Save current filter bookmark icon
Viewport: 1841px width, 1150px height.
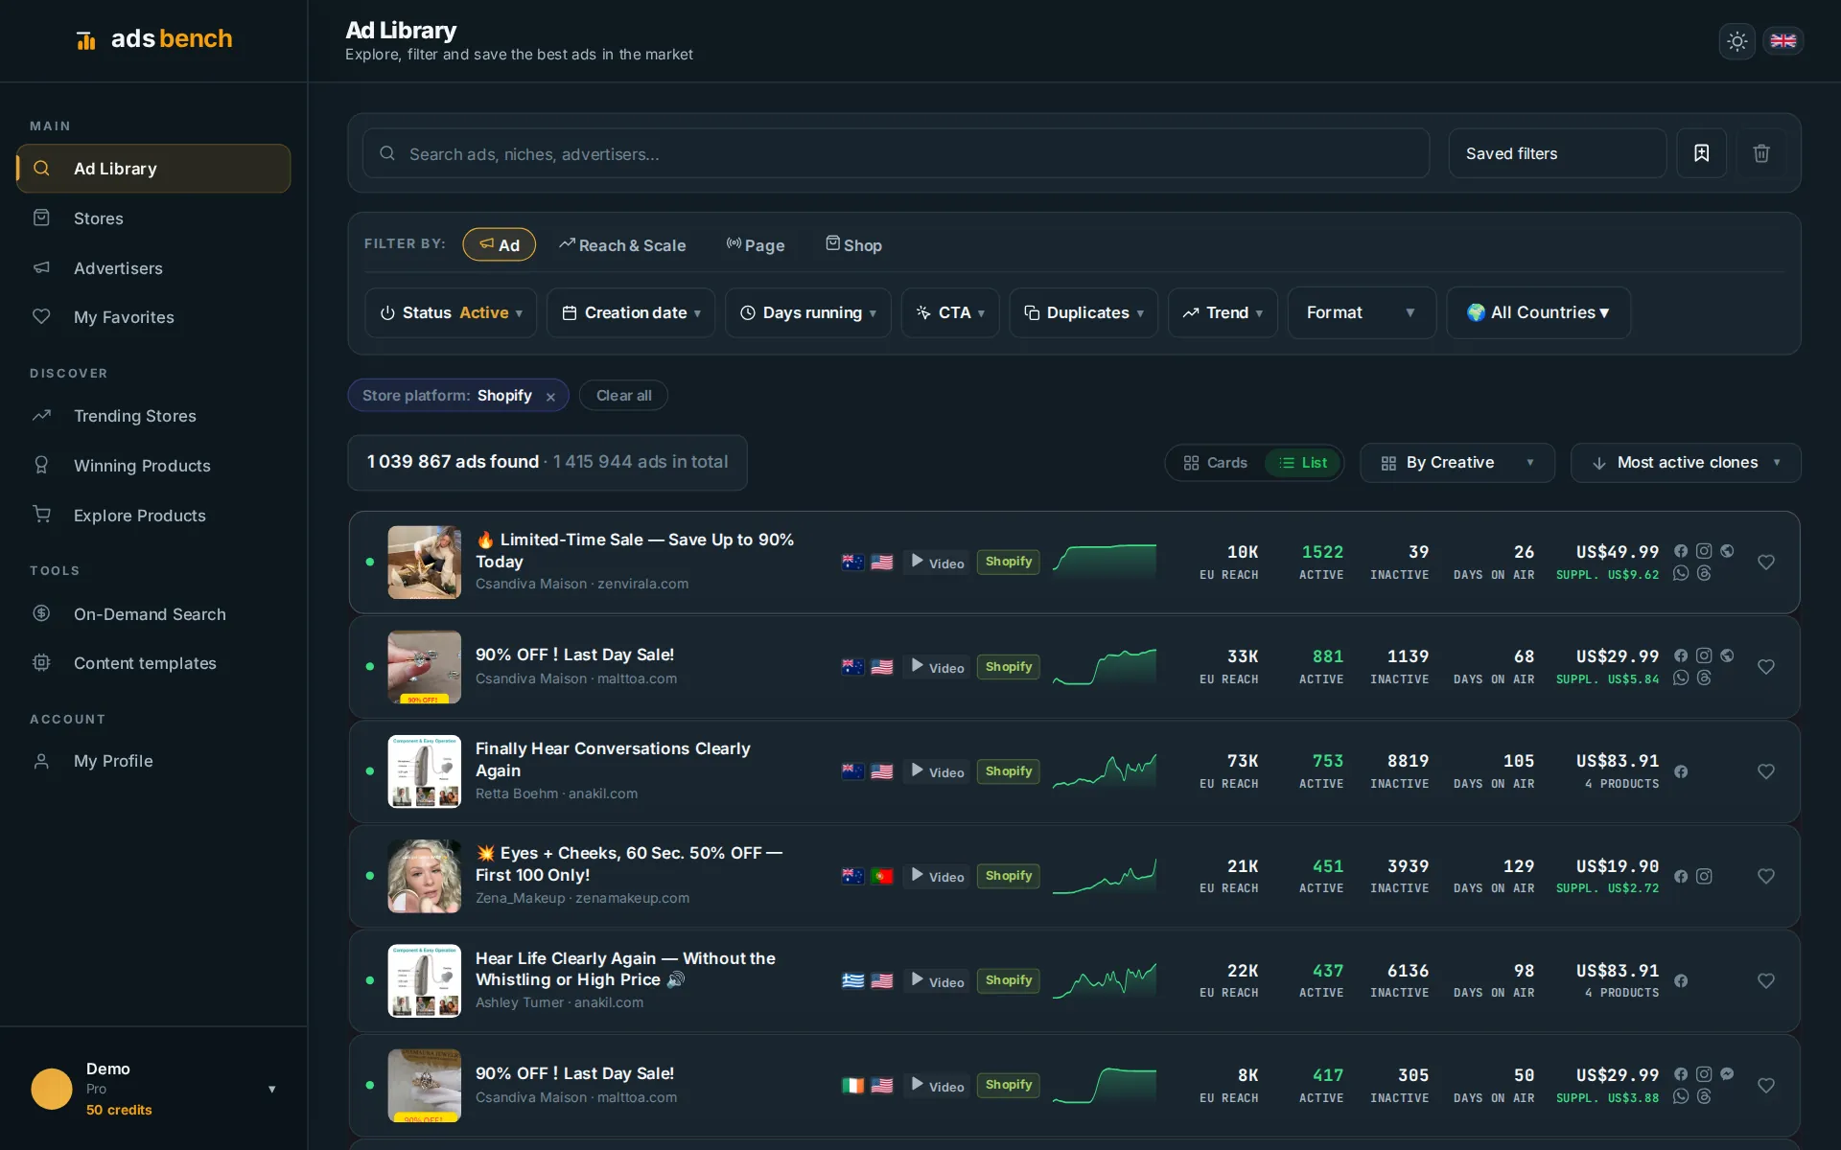pos(1701,153)
